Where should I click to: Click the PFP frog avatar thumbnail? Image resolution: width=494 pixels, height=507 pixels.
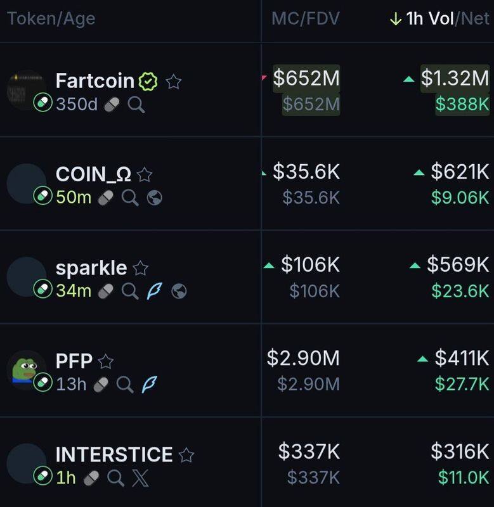26,369
